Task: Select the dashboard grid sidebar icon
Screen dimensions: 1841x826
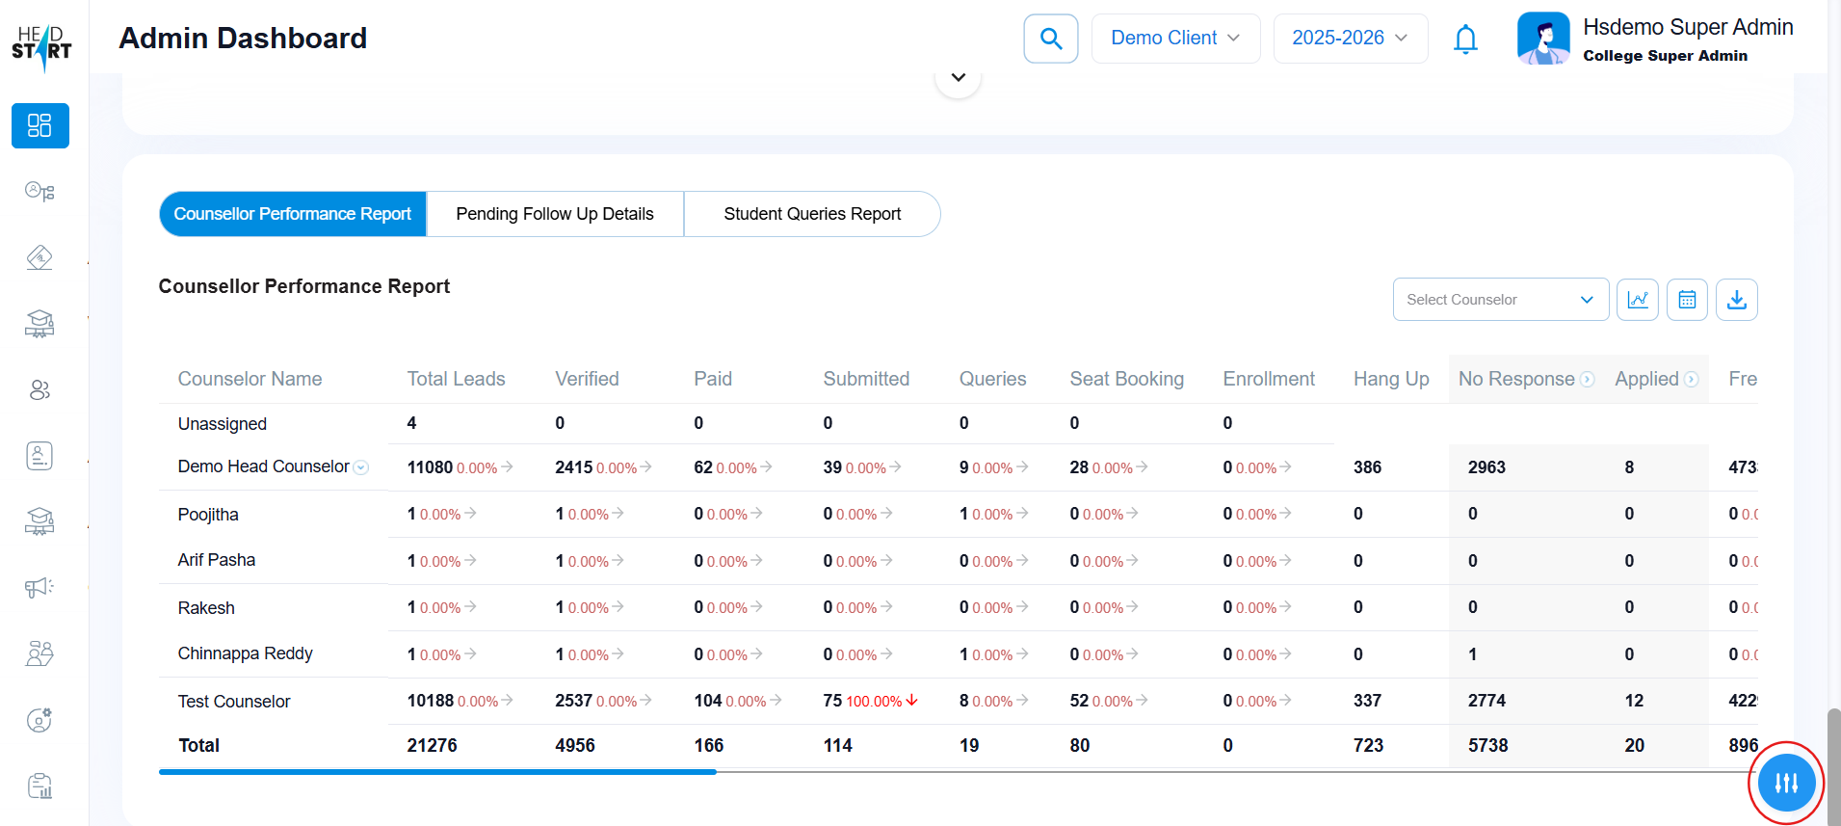Action: (39, 125)
